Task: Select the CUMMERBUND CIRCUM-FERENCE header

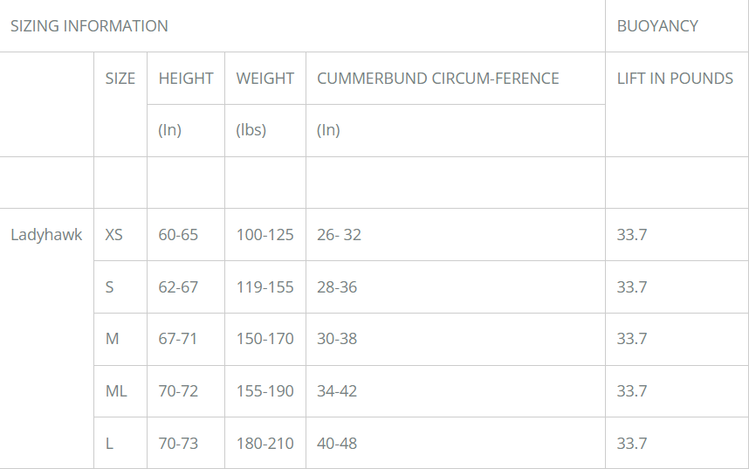Action: (438, 79)
